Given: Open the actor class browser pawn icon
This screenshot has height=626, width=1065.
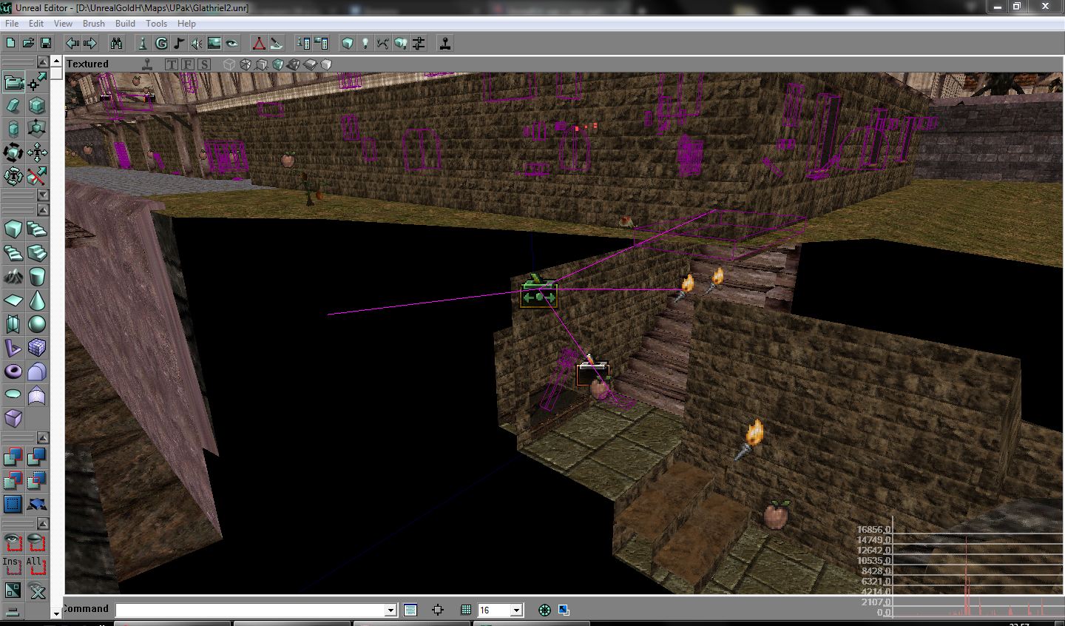Looking at the screenshot, I should (143, 44).
